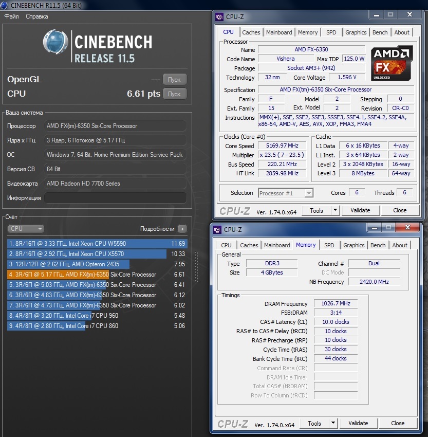Click Tools button in lower CPU-Z window
The height and width of the screenshot is (437, 428).
click(314, 423)
